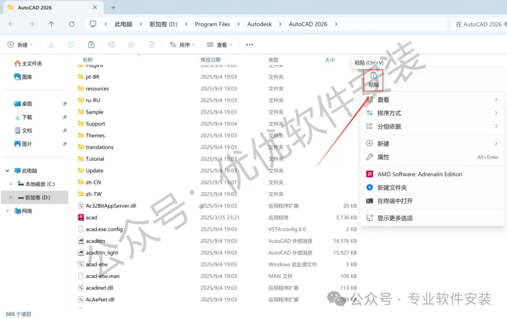Sort by 大小 column header
This screenshot has height=319, width=507.
point(330,60)
